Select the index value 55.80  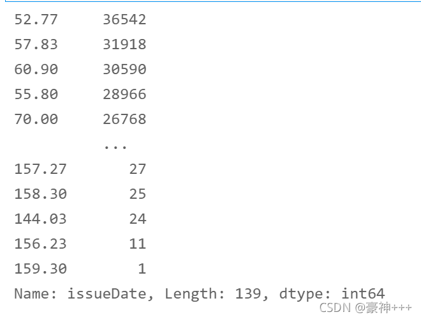(x=36, y=95)
